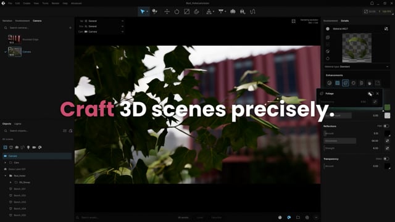Open the align tool in toolbar
Image resolution: width=395 pixels, height=222 pixels.
click(221, 12)
